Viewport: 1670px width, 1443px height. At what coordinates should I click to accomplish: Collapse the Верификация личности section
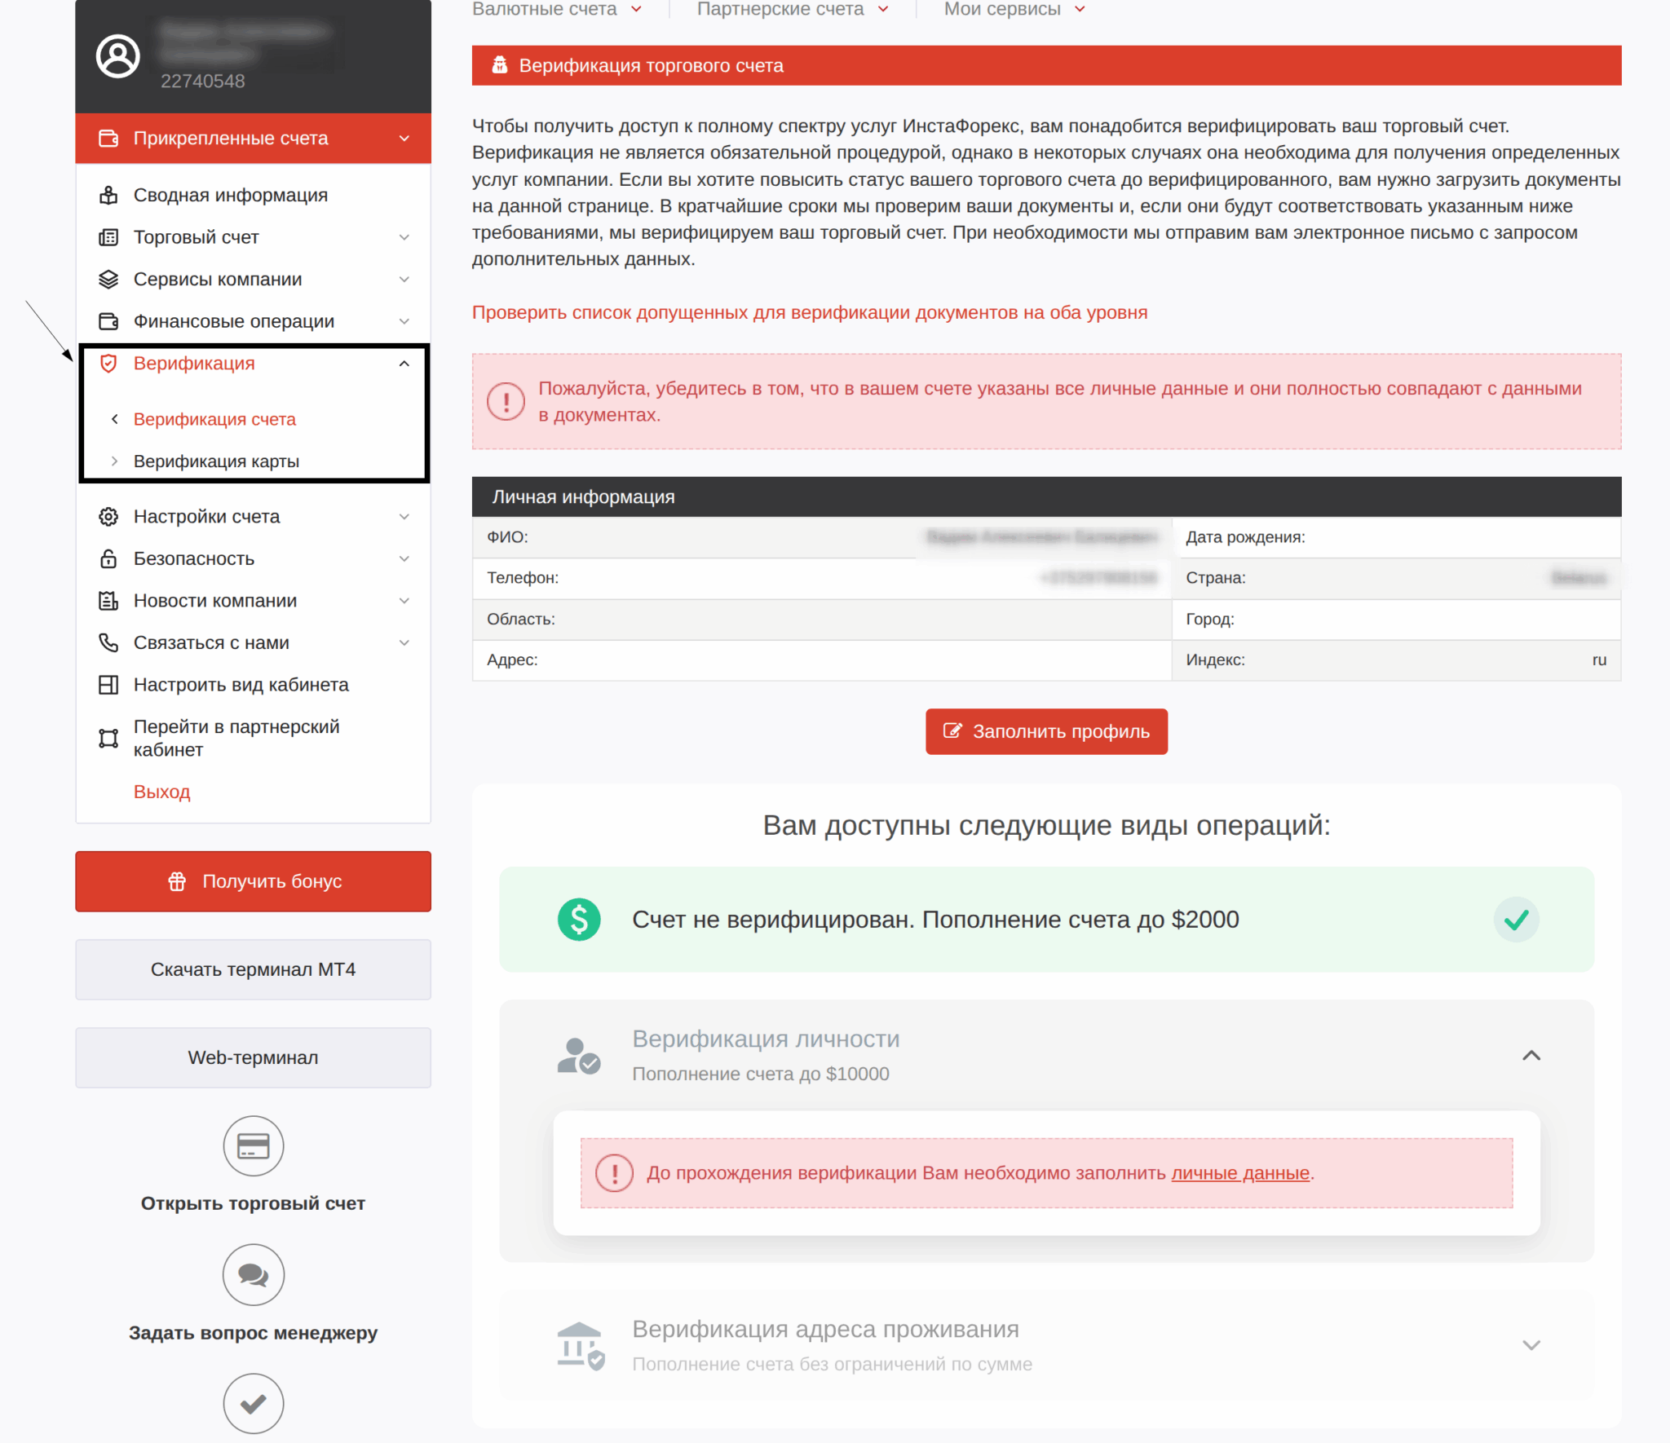1531,1056
